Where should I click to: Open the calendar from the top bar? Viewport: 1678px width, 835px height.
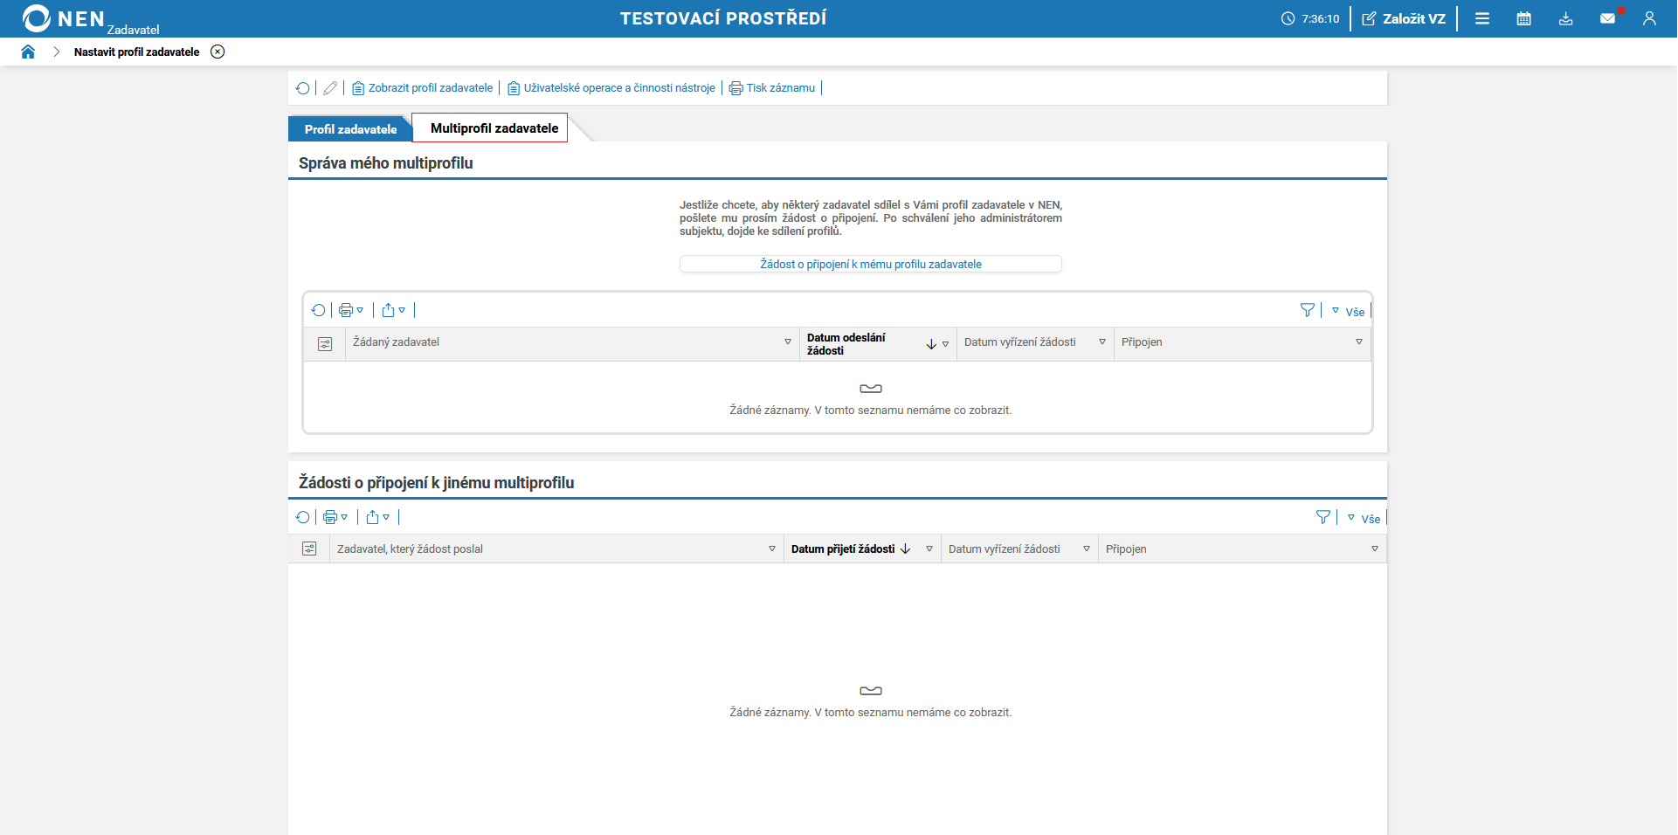tap(1524, 18)
